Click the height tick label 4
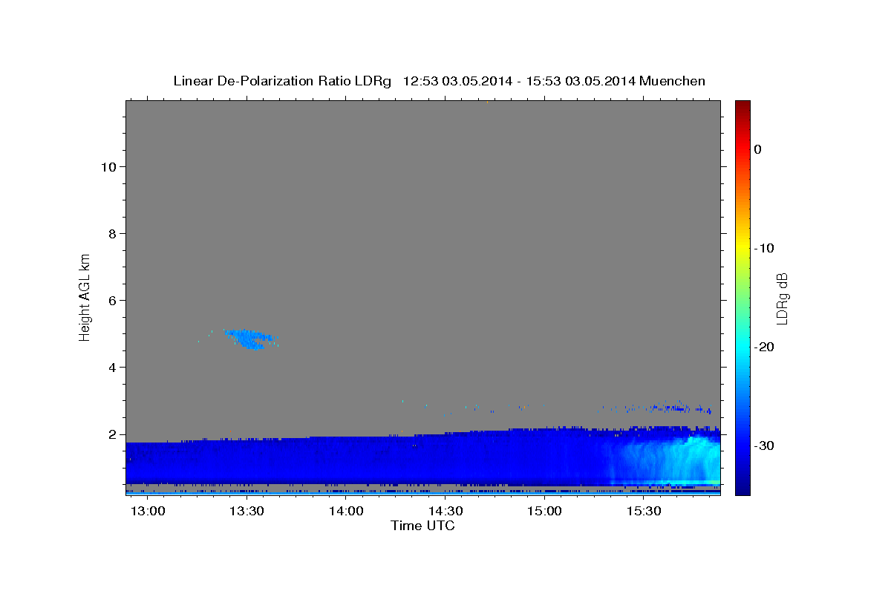 click(114, 368)
